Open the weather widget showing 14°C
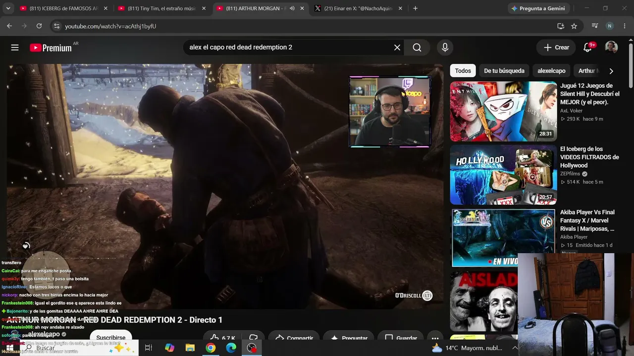This screenshot has height=356, width=634. pos(467,348)
